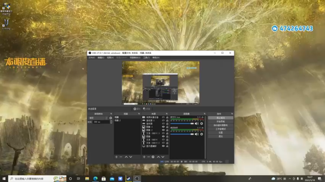
Task: Pop out the 控件 dock panel
Action: coord(232,114)
